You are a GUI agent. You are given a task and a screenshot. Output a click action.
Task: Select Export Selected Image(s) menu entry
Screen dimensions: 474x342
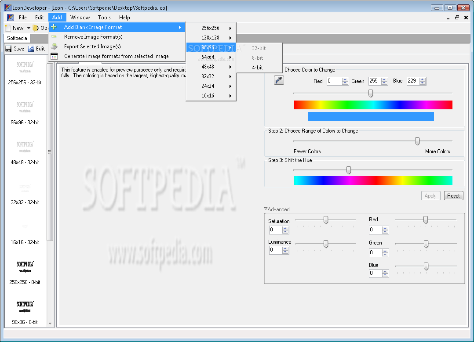[117, 47]
